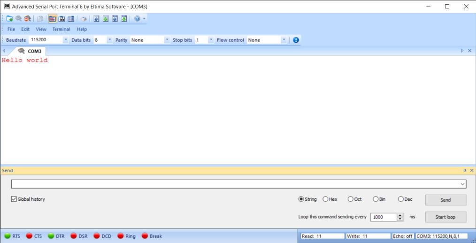Image resolution: width=476 pixels, height=243 pixels.
Task: Open the Edit menu
Action: (x=25, y=29)
